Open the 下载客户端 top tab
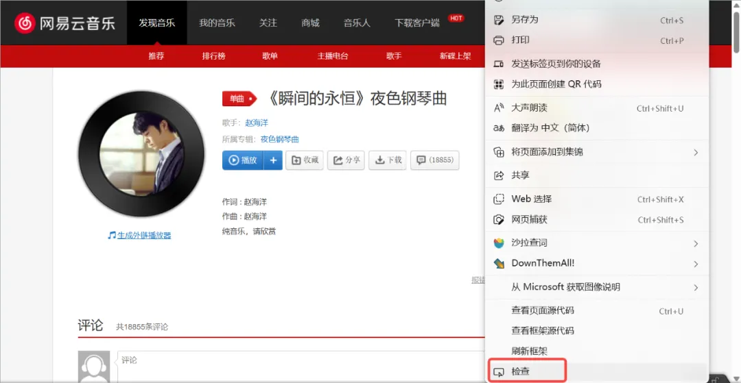741x383 pixels. (x=417, y=23)
